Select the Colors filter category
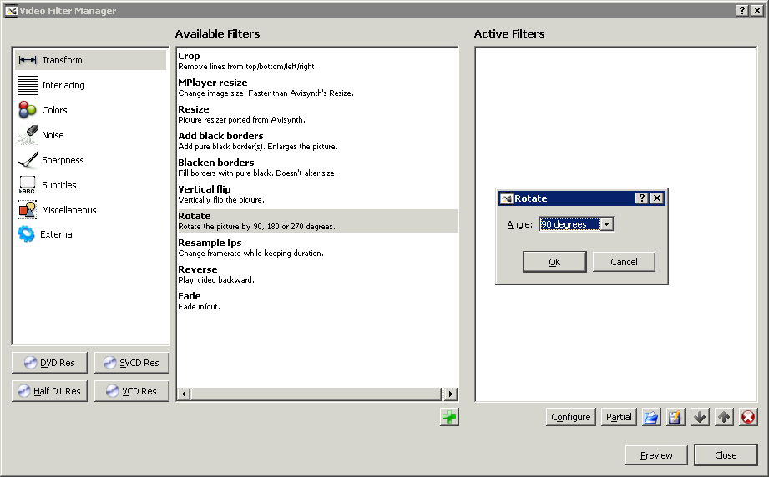The height and width of the screenshot is (477, 769). pos(54,110)
